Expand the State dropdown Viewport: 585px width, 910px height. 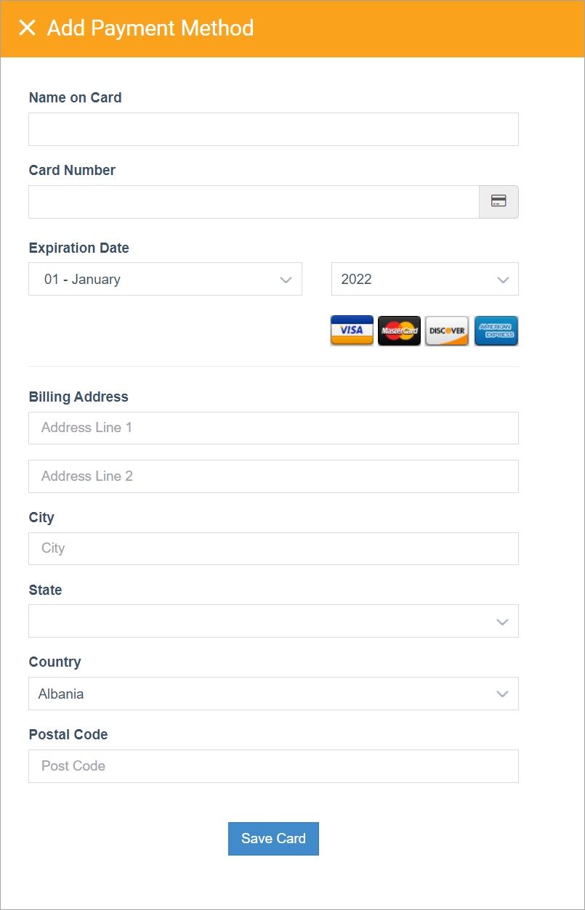273,621
